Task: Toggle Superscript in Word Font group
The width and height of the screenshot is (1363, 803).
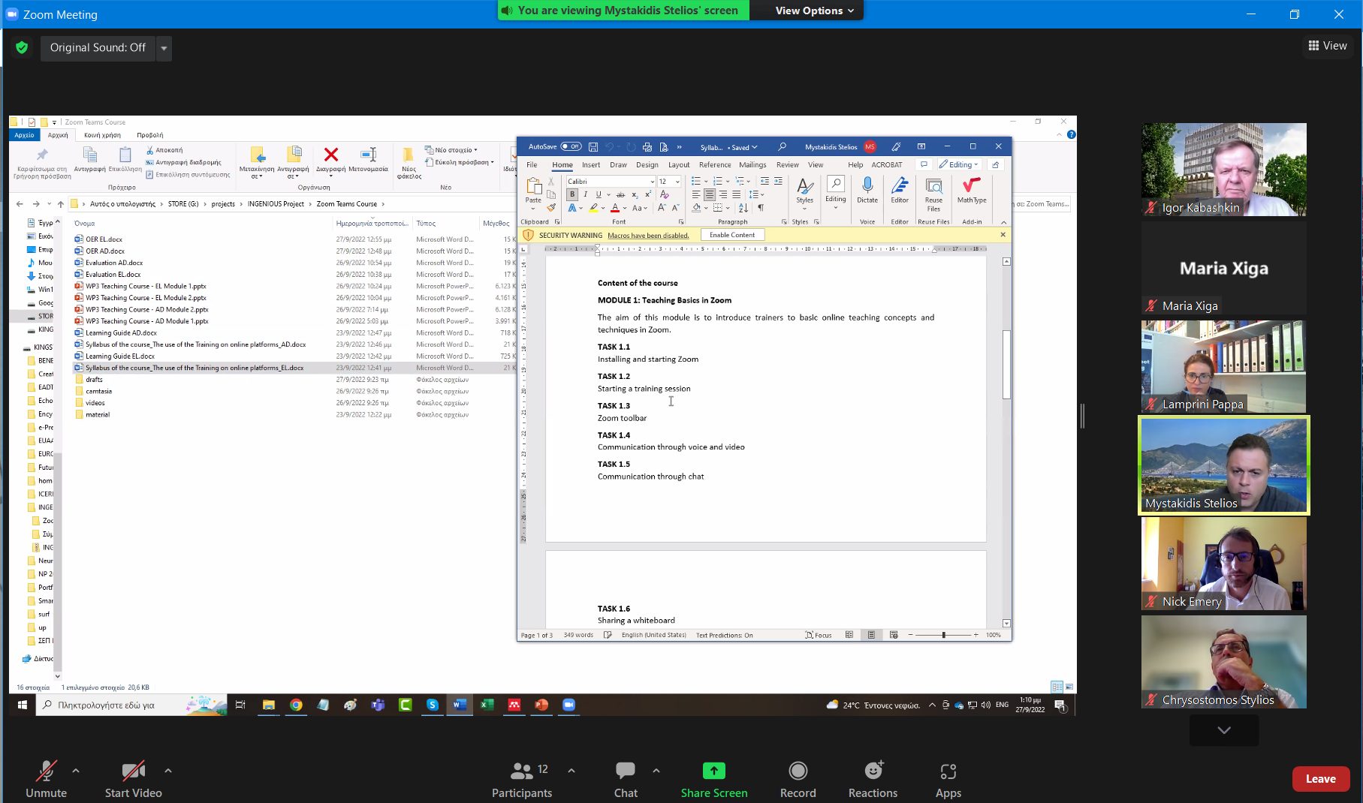Action: coord(647,194)
